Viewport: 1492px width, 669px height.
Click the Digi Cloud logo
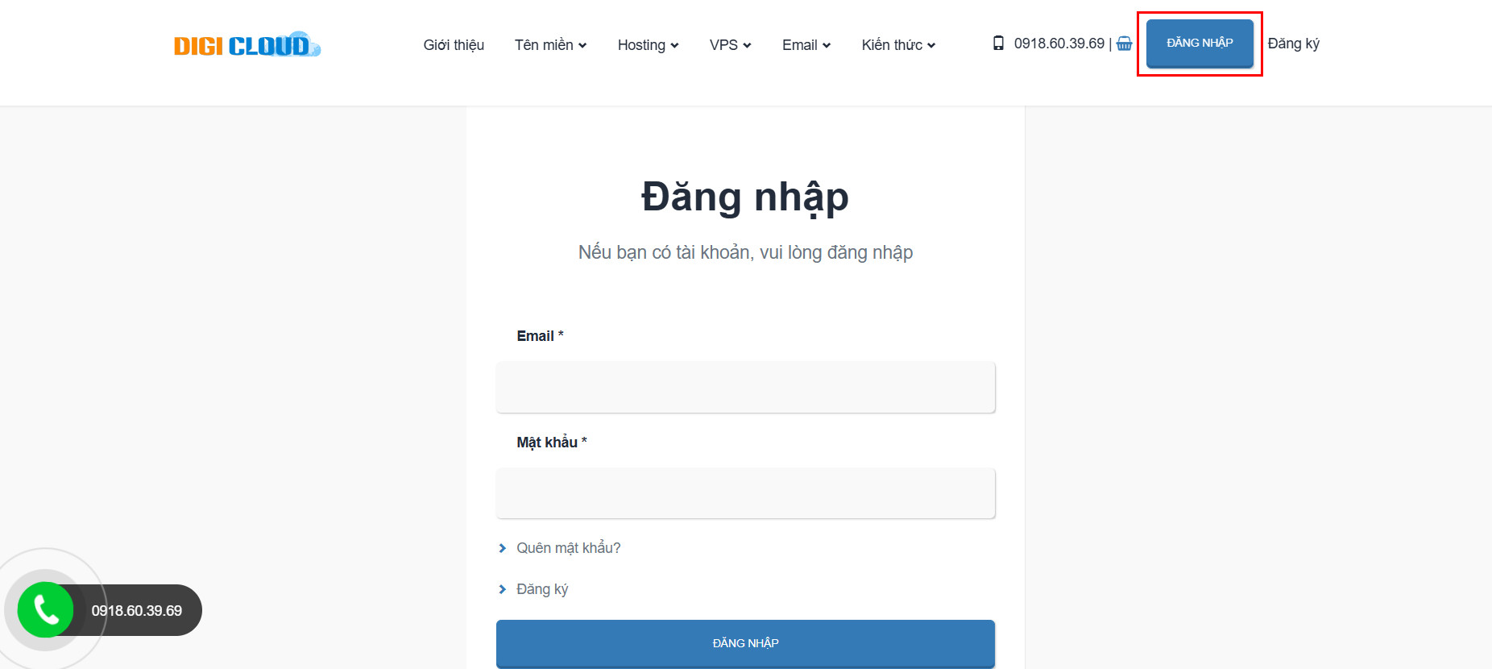(x=247, y=45)
